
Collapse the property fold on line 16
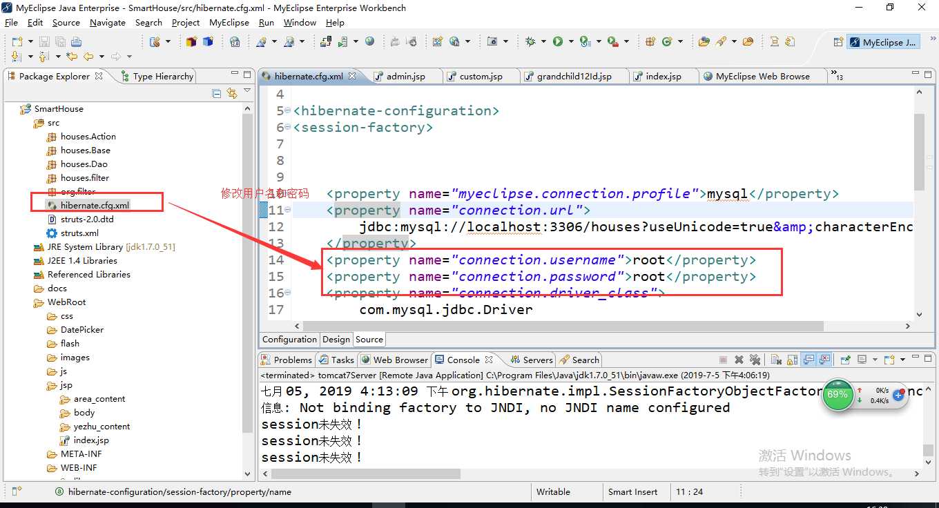click(x=287, y=293)
